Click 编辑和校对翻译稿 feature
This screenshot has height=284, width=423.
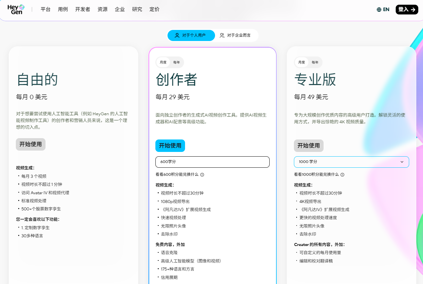[x=316, y=261]
